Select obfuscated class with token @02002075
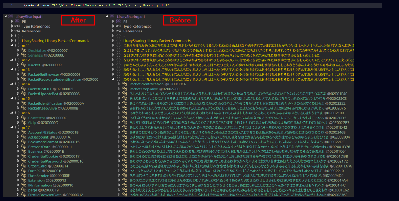 [237, 108]
